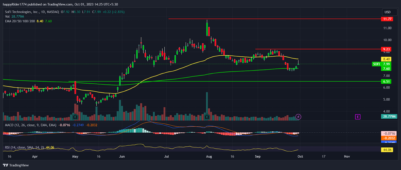Click the L7.91 low value

coord(86,12)
